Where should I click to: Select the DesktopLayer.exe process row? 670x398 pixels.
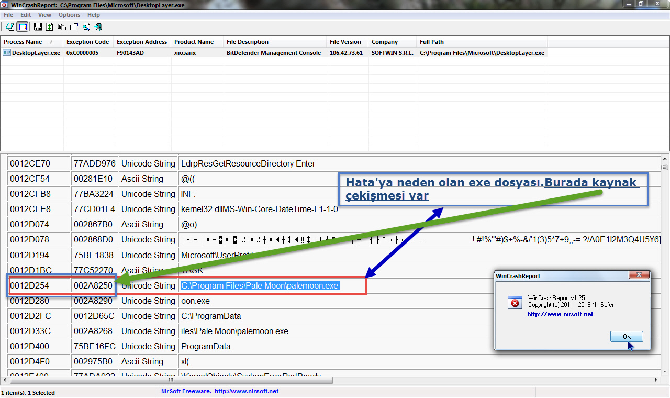click(x=274, y=53)
